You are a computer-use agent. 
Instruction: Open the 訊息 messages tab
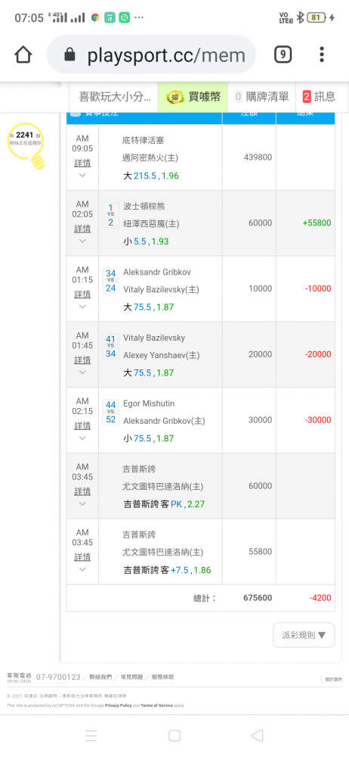click(319, 97)
